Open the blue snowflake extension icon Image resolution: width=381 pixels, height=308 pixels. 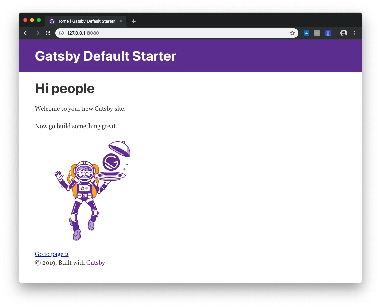pyautogui.click(x=306, y=33)
